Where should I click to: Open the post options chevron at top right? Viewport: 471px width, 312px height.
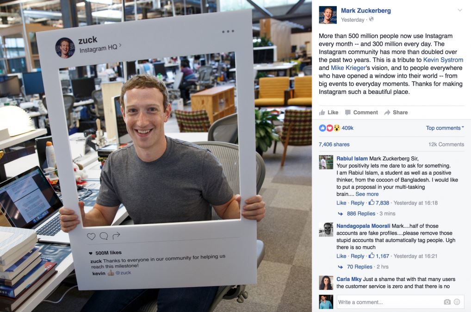coord(460,10)
